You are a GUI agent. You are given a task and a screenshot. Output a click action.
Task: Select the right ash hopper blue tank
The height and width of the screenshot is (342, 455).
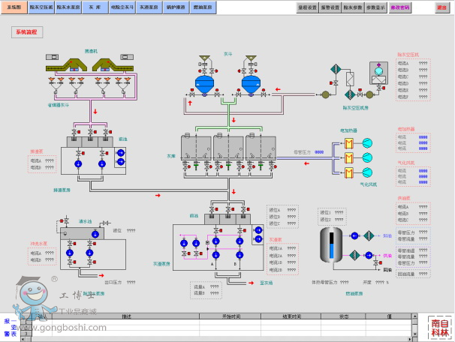[x=252, y=81]
